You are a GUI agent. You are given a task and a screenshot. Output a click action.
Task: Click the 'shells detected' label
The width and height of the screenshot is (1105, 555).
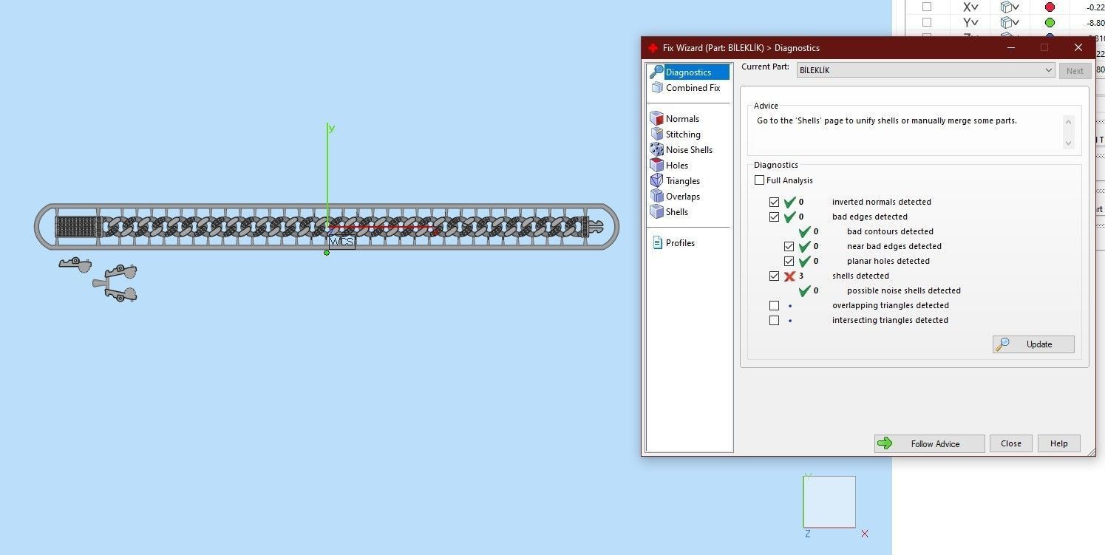(860, 276)
